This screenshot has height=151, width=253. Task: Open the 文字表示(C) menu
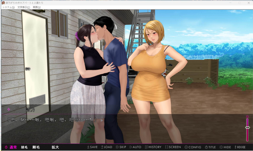24,7
